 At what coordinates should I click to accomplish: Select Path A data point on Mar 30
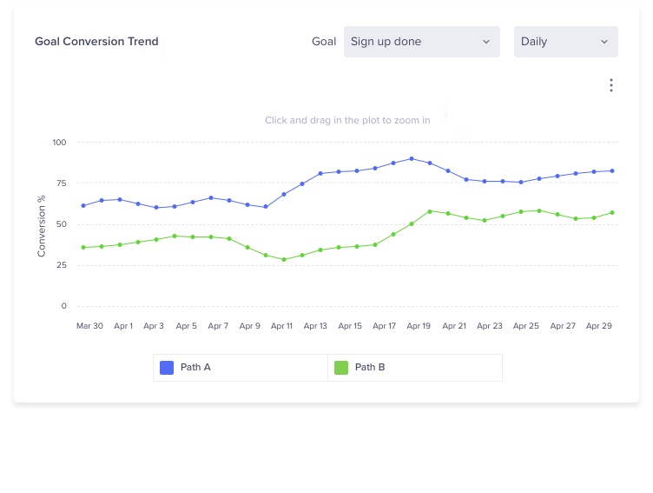point(83,206)
